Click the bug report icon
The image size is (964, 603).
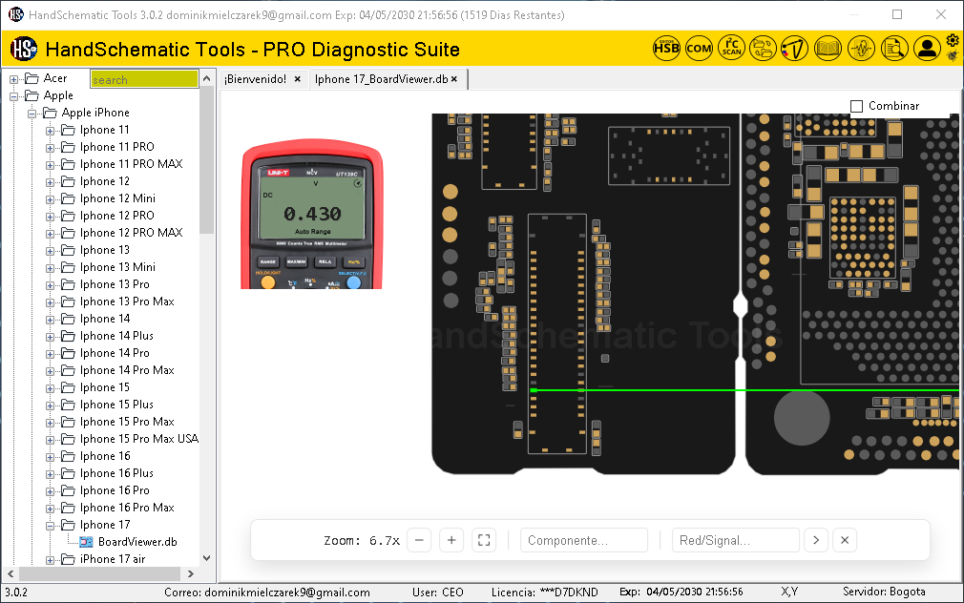tap(953, 56)
